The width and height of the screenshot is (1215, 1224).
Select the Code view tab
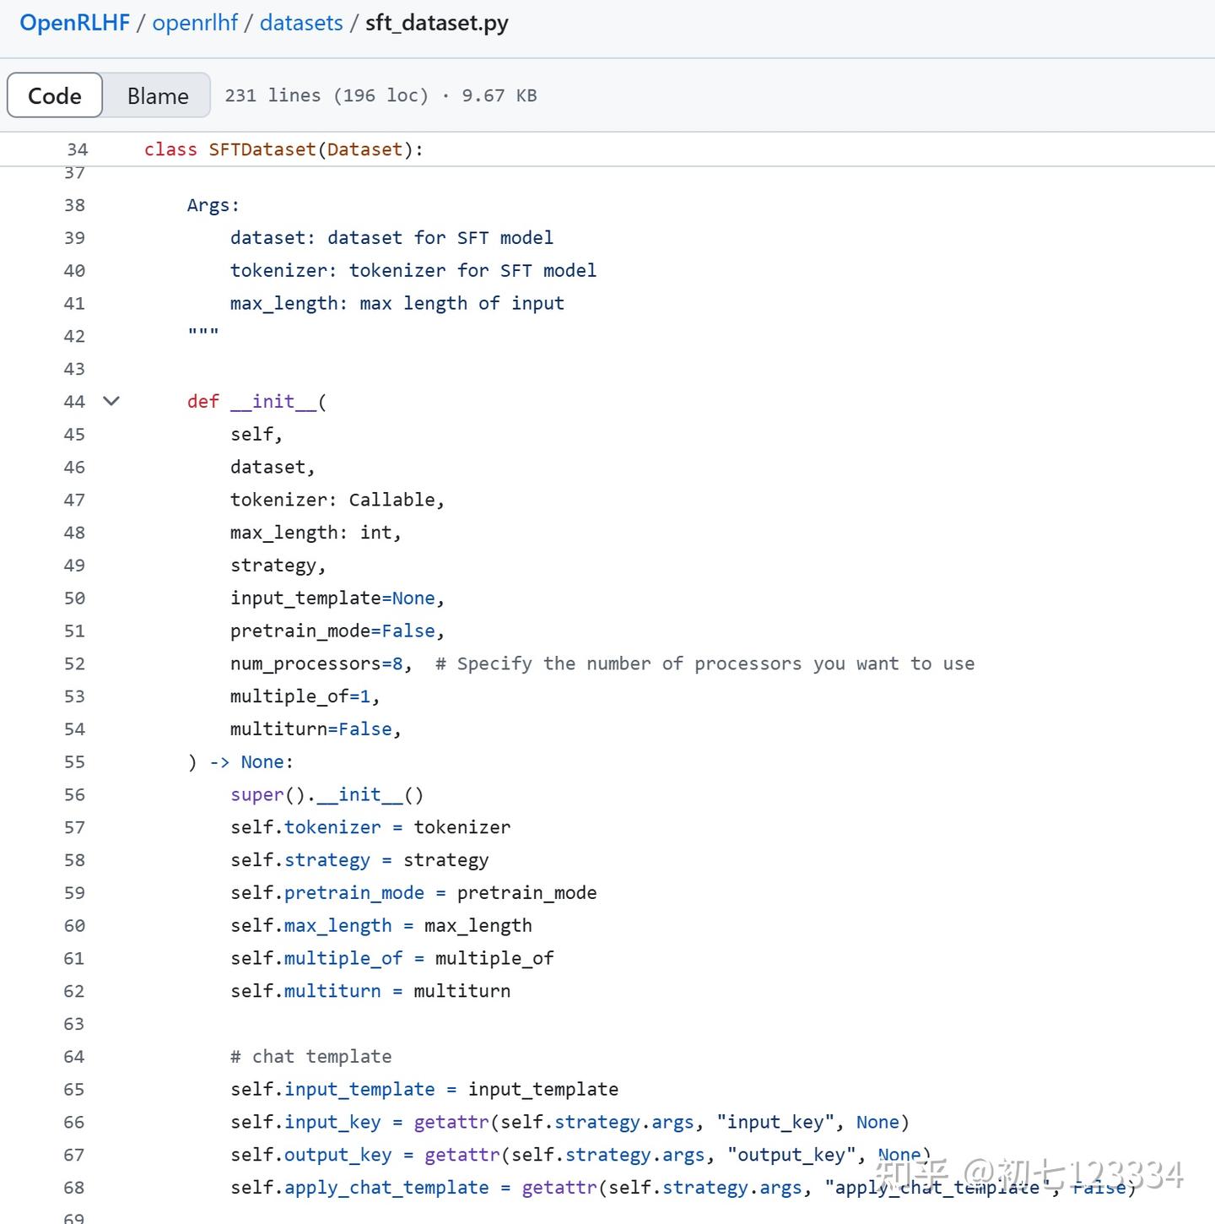(x=55, y=95)
